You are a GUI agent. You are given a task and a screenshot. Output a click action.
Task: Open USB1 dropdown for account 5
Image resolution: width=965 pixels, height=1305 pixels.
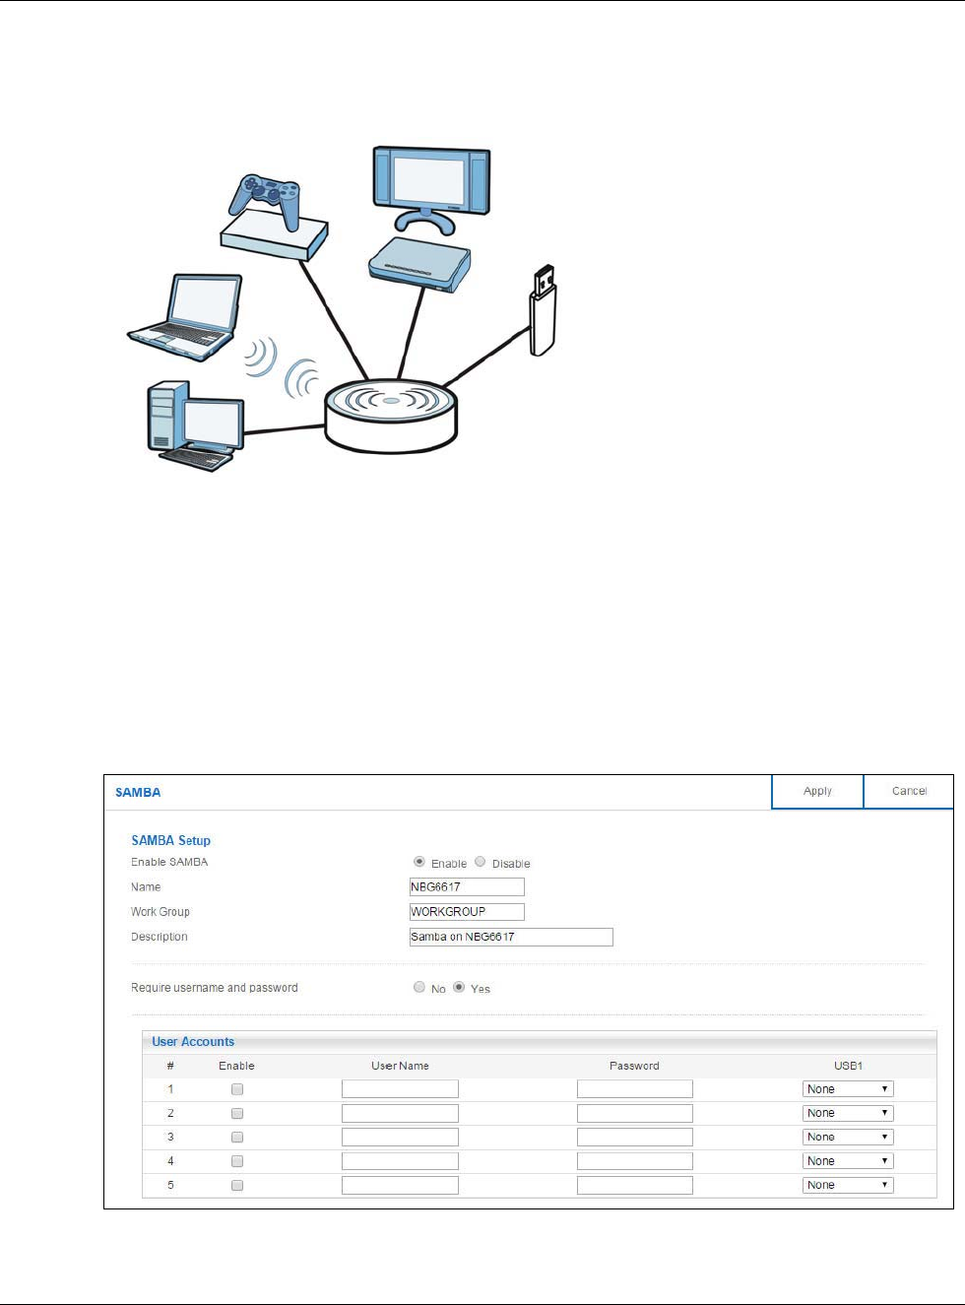tap(848, 1186)
